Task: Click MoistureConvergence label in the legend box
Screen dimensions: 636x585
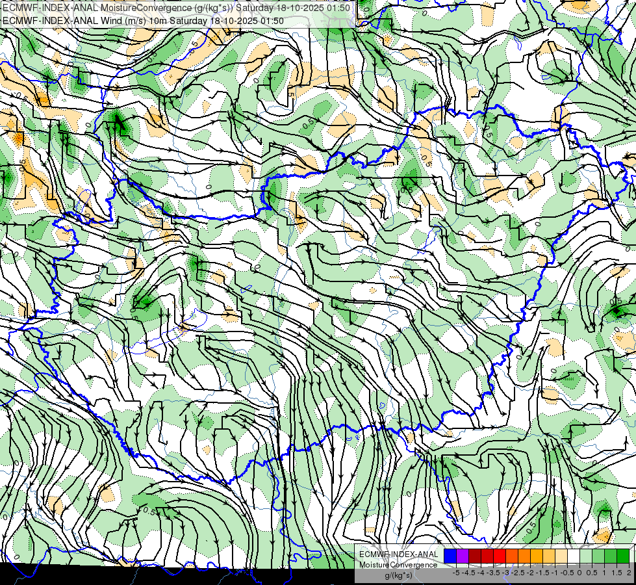Action: (398, 565)
